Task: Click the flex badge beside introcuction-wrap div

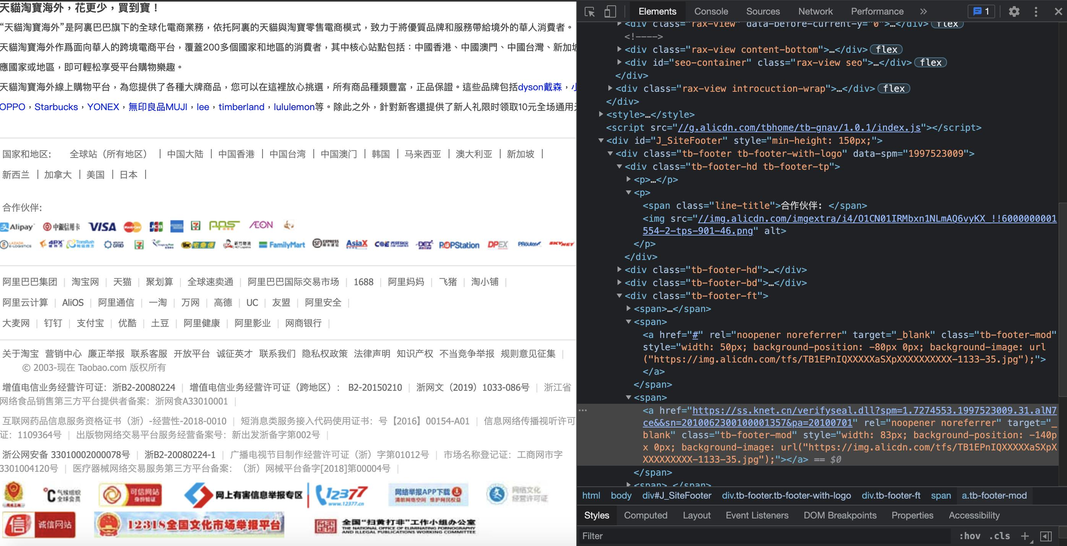Action: pyautogui.click(x=893, y=88)
